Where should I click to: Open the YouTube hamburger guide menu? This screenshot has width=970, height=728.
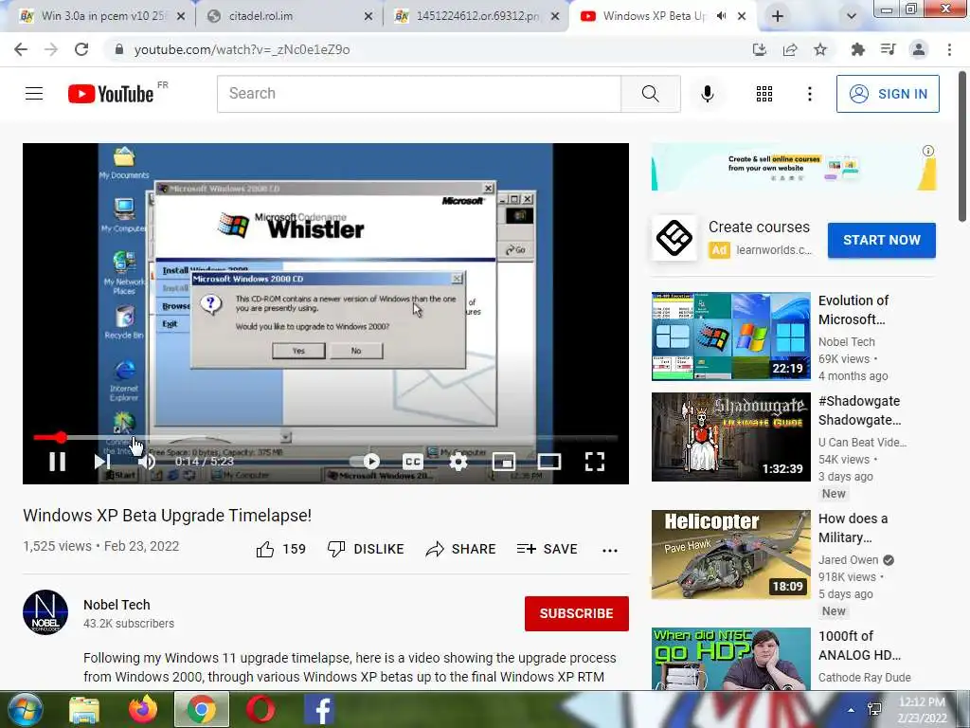click(x=34, y=94)
